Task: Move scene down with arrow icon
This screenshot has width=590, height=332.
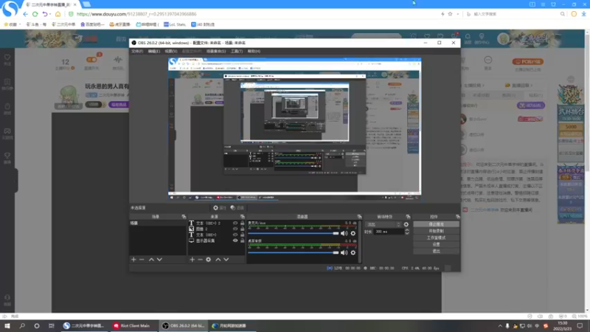Action: tap(159, 260)
